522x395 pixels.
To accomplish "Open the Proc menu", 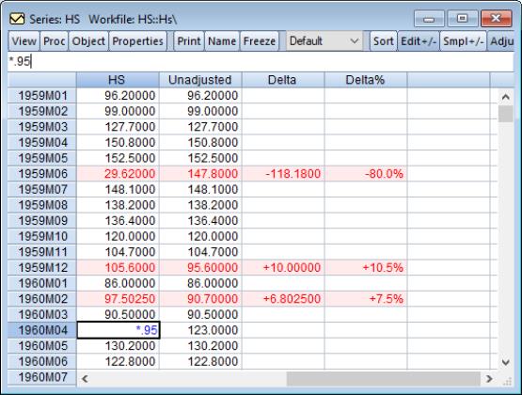I will coord(54,41).
